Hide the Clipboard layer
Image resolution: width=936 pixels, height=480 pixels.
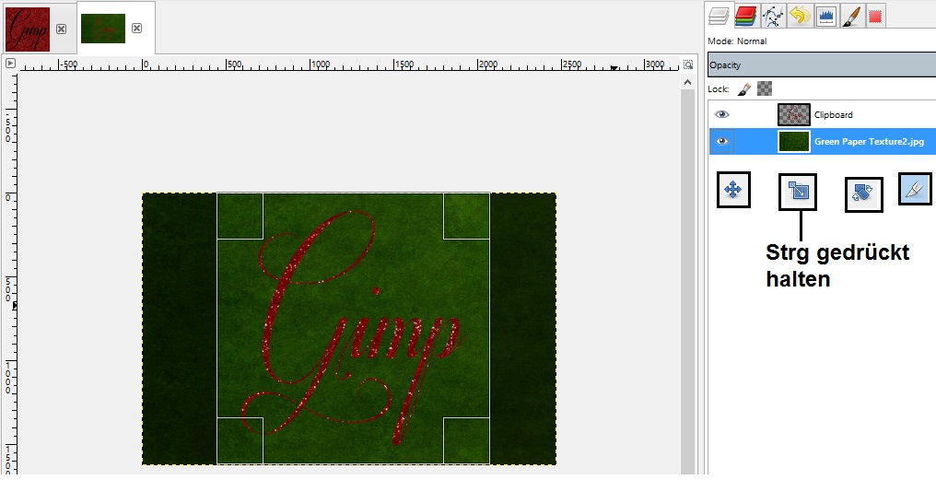pos(721,114)
